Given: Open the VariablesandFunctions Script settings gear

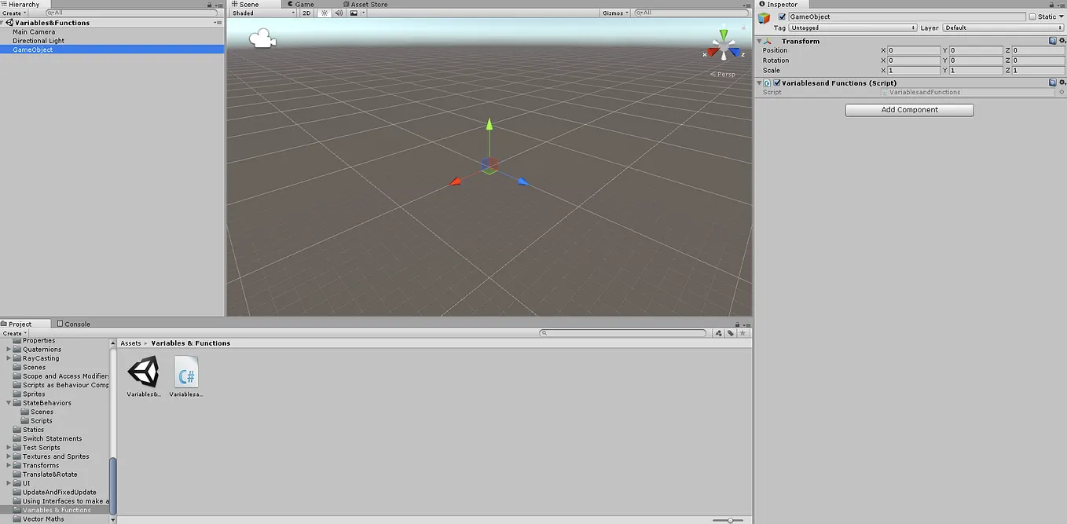Looking at the screenshot, I should point(1062,82).
